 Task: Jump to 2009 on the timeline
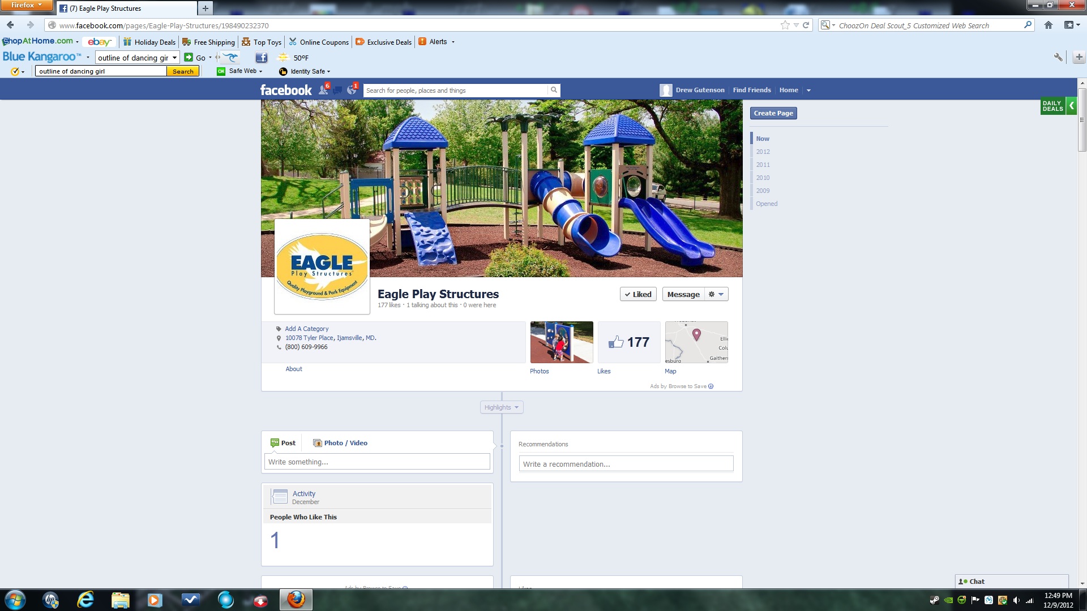click(x=763, y=191)
